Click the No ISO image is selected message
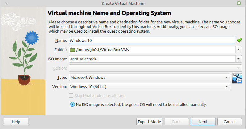This screenshot has height=129, width=246. [141, 104]
